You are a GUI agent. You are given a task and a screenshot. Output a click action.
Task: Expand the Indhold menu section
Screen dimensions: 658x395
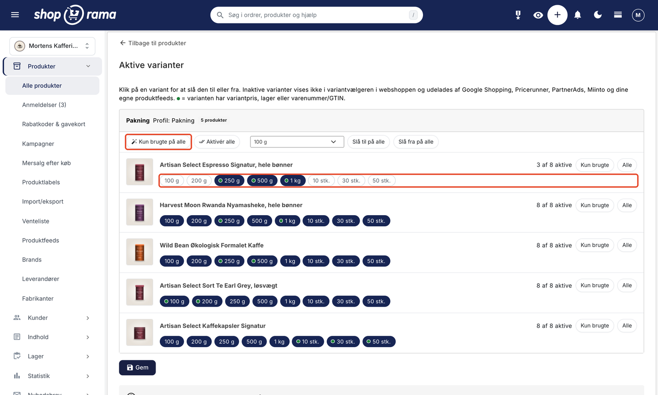pyautogui.click(x=88, y=337)
